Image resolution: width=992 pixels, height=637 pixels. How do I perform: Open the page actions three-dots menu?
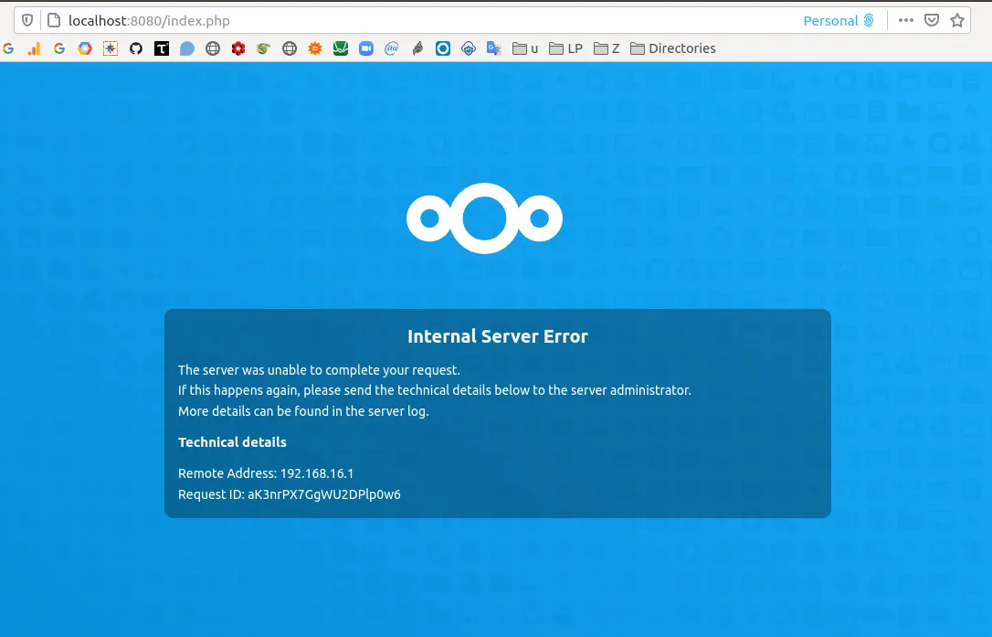click(906, 20)
